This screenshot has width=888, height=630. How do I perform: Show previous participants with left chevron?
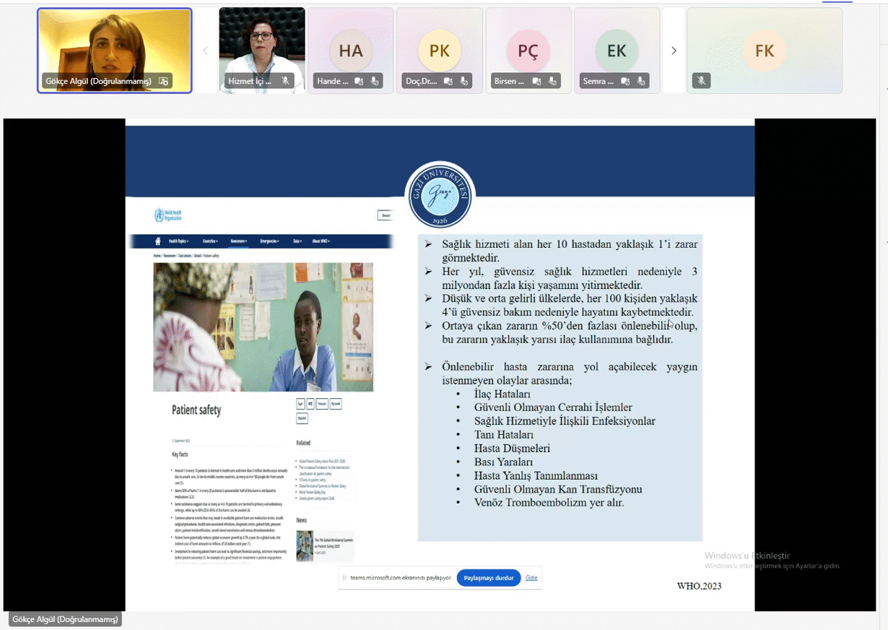tap(206, 51)
